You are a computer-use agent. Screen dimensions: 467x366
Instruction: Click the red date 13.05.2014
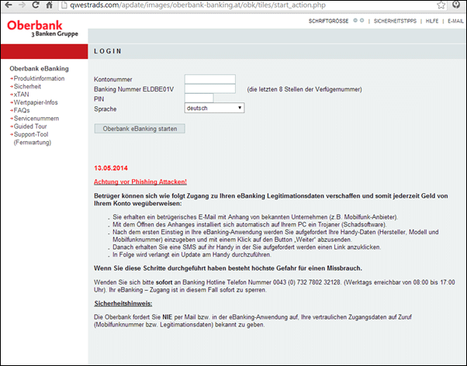pyautogui.click(x=111, y=168)
